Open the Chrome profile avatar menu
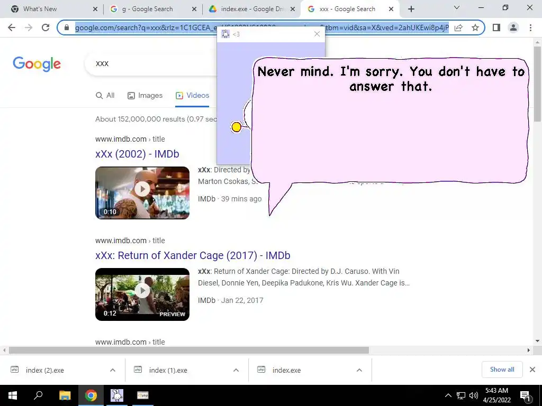The width and height of the screenshot is (542, 406). point(513,27)
